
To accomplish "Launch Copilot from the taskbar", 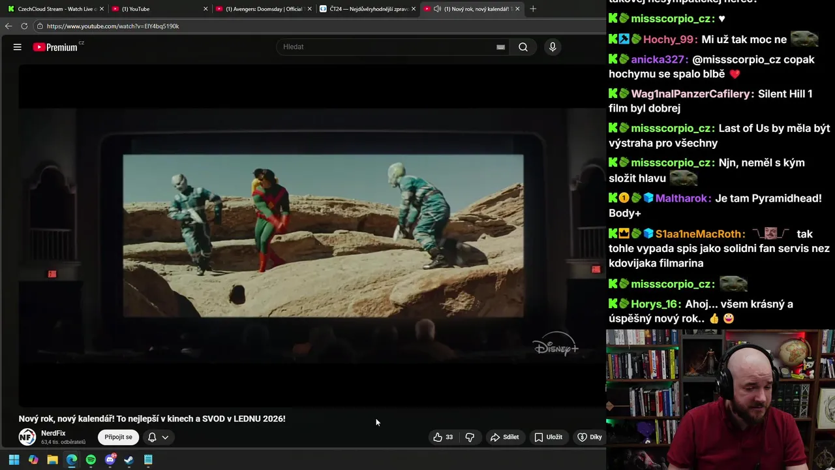I will [x=33, y=460].
